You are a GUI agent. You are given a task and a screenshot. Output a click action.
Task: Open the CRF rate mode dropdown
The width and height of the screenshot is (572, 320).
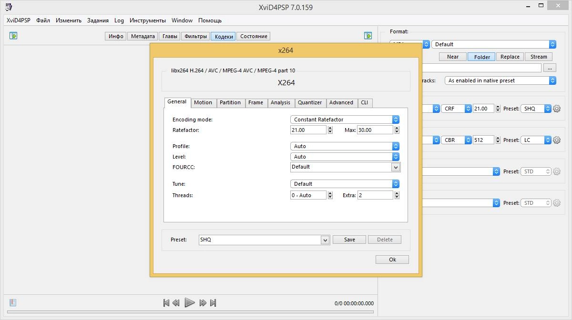tap(456, 109)
